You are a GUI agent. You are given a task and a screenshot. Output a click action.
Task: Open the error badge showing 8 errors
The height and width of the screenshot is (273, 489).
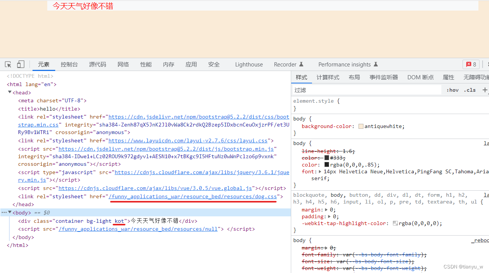471,64
